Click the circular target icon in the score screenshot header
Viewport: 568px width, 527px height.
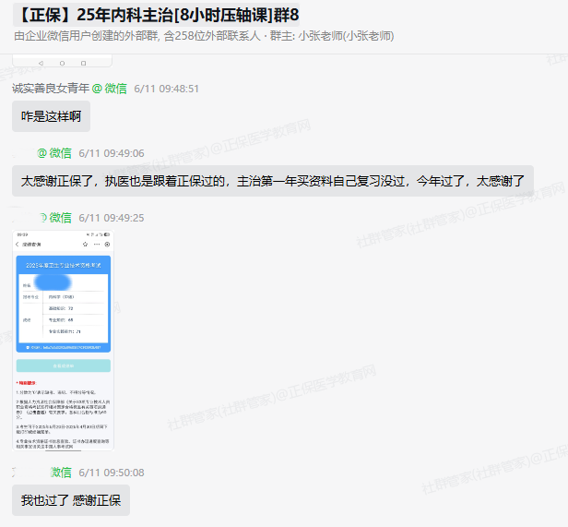(108, 244)
